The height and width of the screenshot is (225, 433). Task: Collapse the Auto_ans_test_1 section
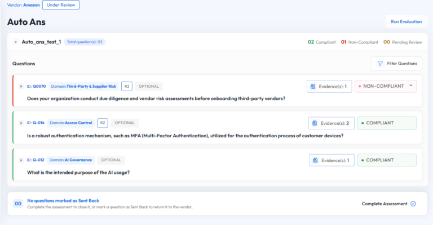tap(16, 42)
